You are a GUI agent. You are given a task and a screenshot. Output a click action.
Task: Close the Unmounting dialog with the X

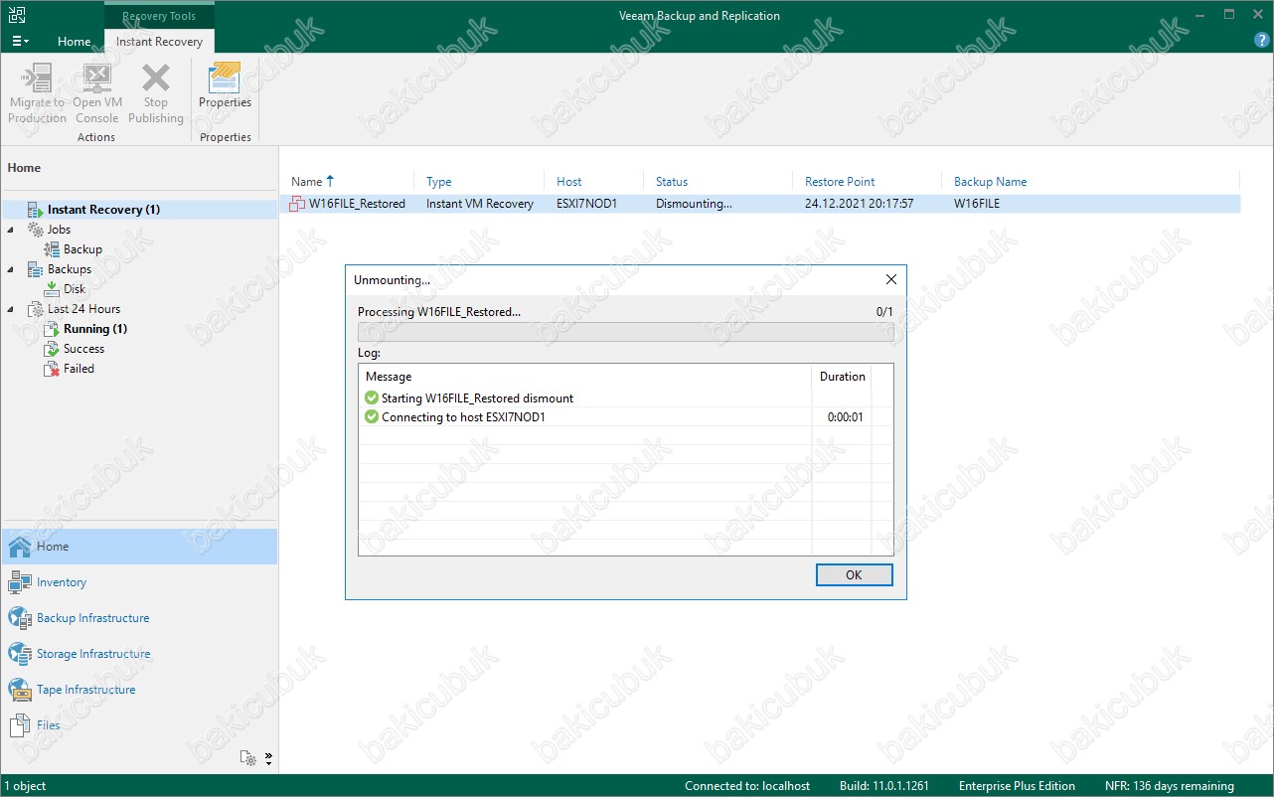tap(890, 280)
